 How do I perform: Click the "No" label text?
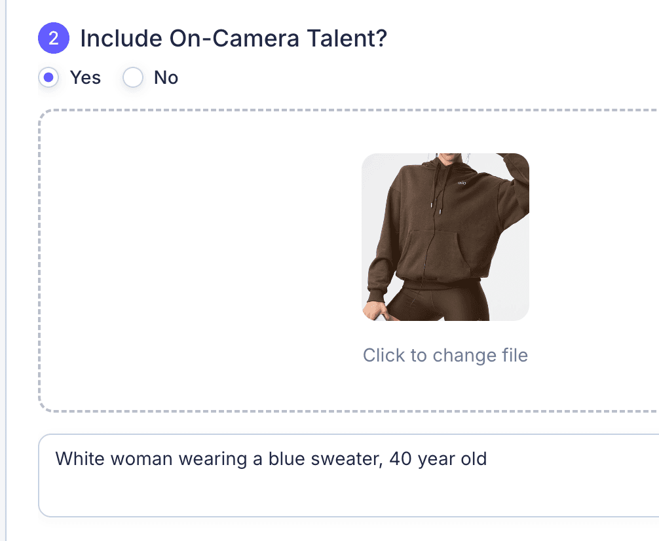(166, 78)
